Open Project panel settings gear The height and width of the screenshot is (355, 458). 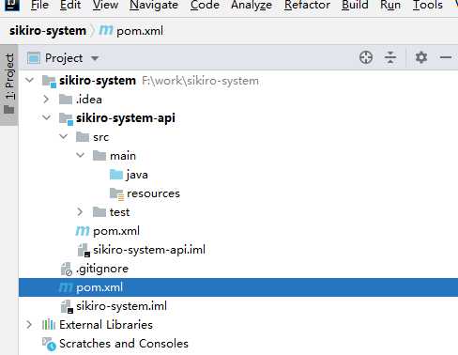tap(421, 57)
